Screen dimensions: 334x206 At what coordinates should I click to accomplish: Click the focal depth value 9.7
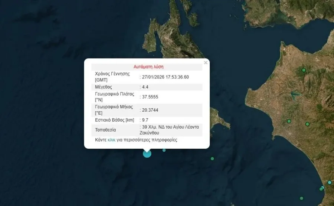point(145,120)
